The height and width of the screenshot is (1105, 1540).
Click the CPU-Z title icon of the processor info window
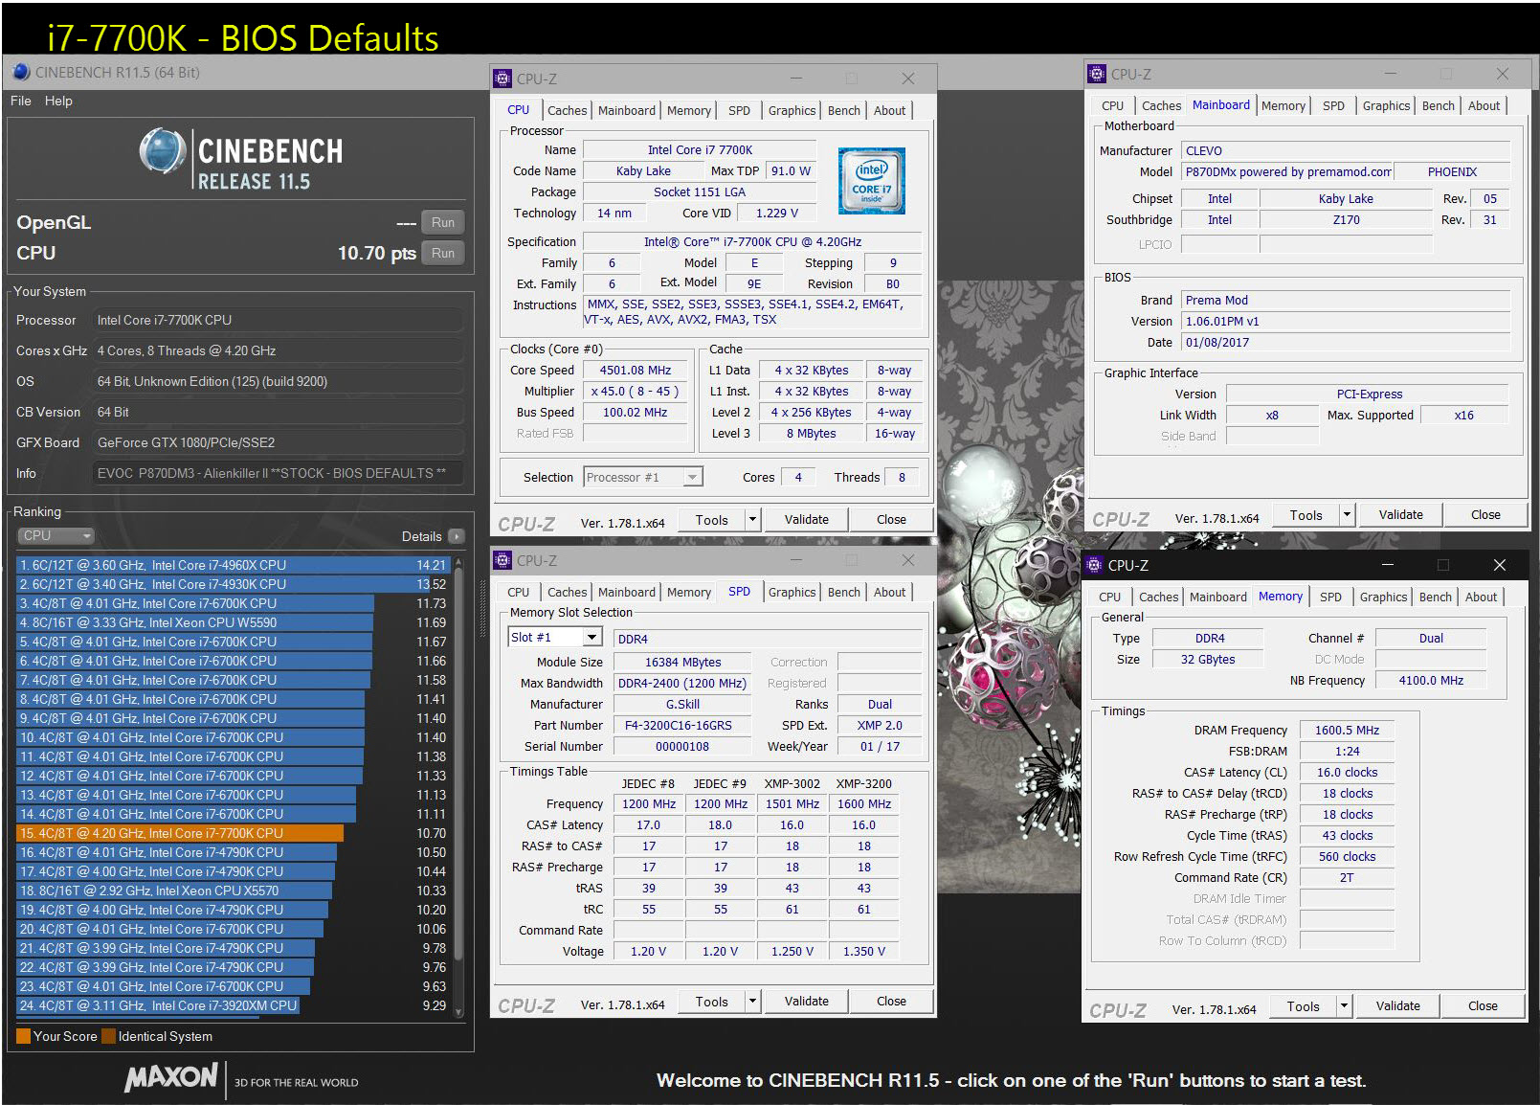point(502,79)
